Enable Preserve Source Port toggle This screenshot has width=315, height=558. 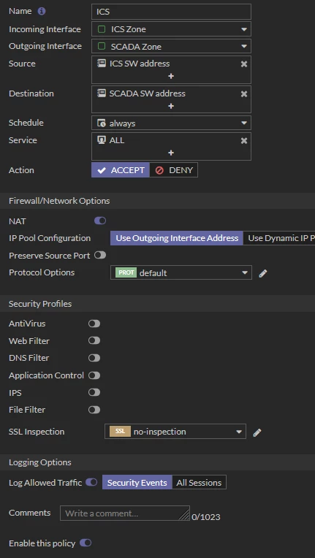click(x=100, y=255)
